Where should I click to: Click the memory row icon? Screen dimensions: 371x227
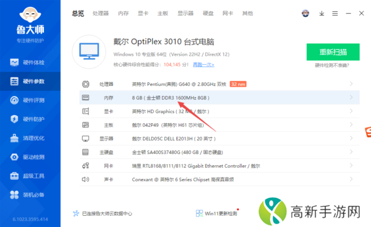pyautogui.click(x=85, y=98)
